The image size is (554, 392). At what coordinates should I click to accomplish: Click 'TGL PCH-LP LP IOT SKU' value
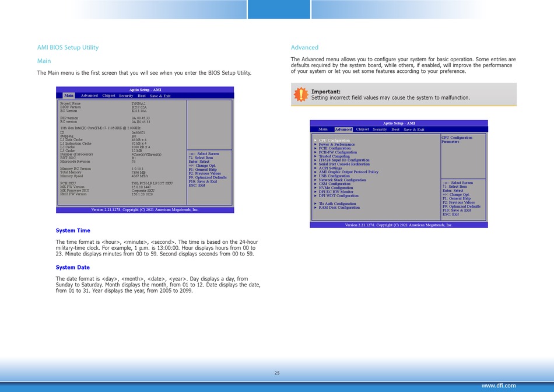pos(152,183)
